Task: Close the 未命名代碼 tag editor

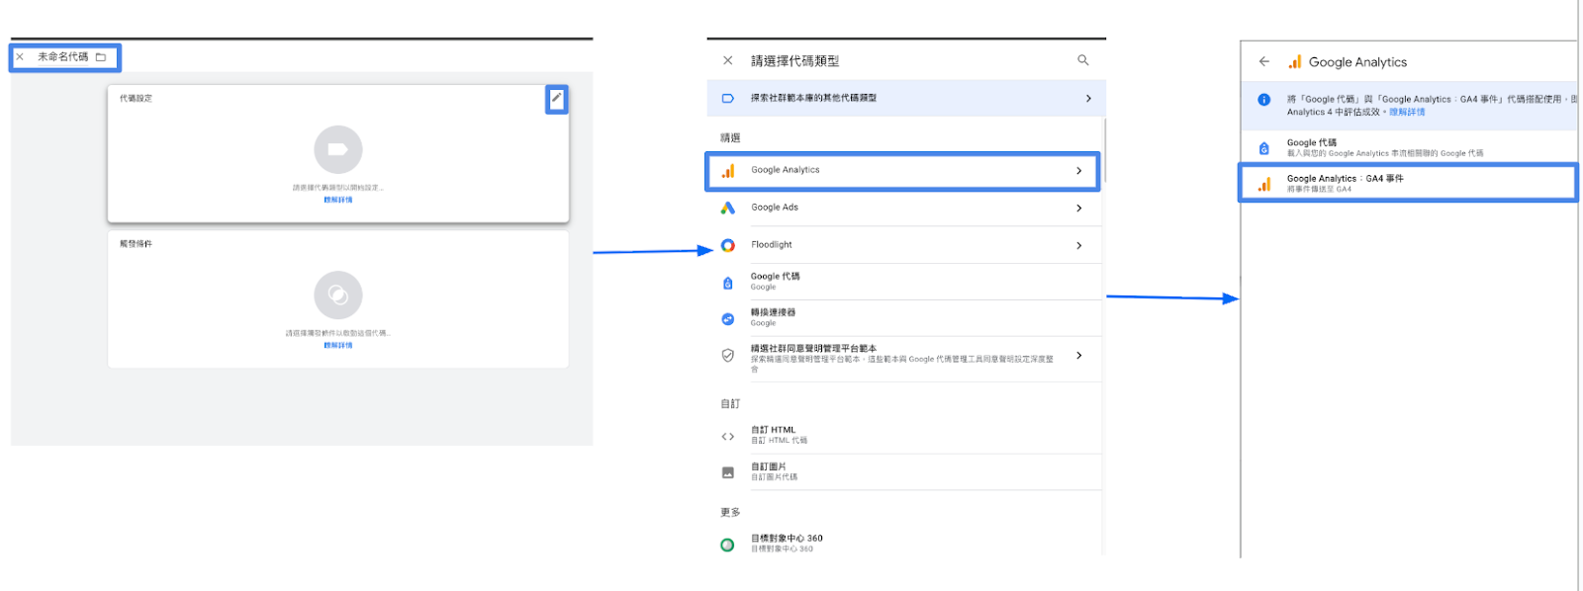Action: pyautogui.click(x=20, y=57)
